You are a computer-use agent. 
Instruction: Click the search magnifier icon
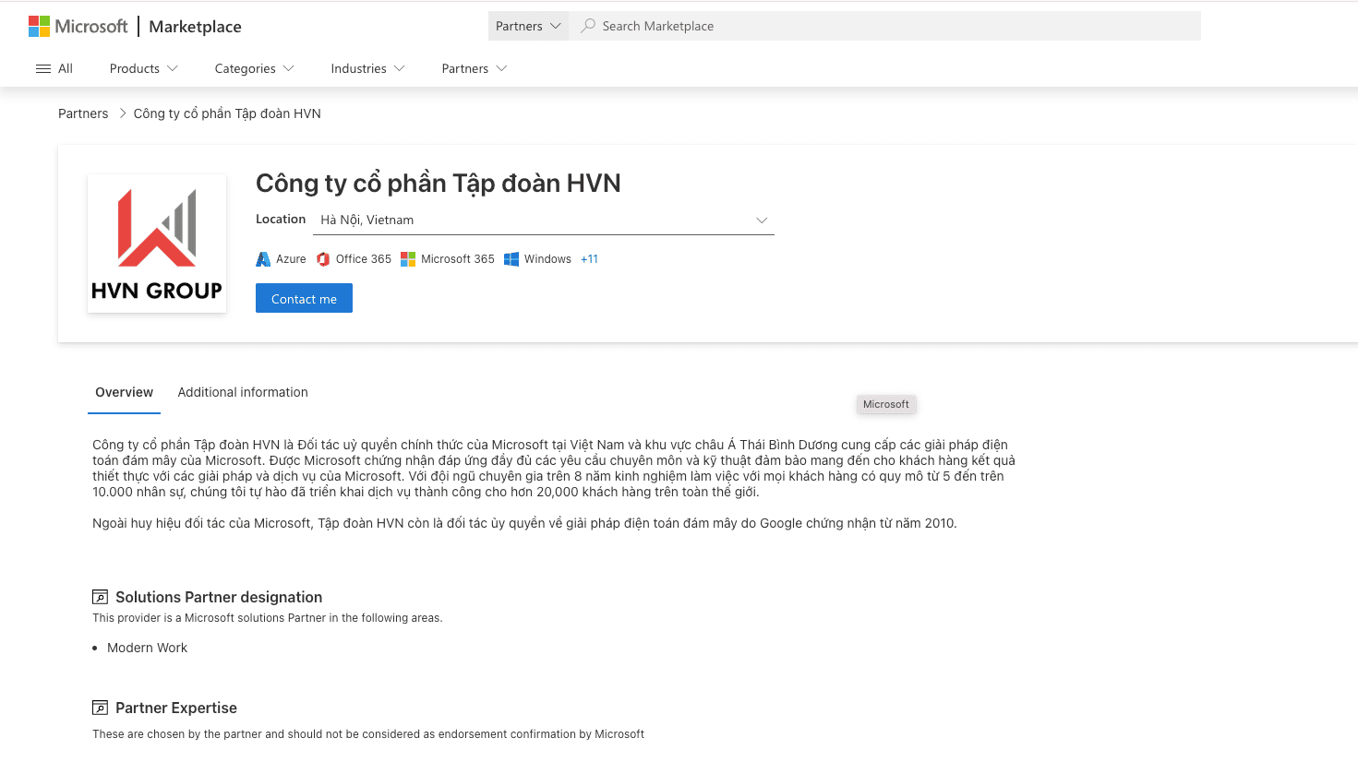pos(588,26)
